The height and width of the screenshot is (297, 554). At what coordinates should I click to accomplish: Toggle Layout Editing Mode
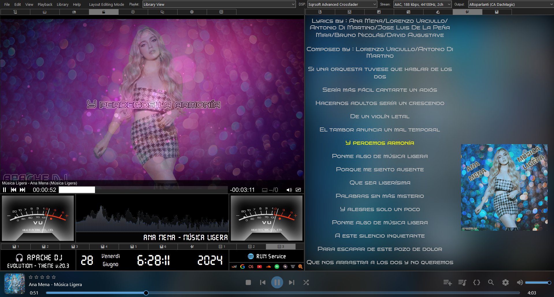tap(107, 4)
